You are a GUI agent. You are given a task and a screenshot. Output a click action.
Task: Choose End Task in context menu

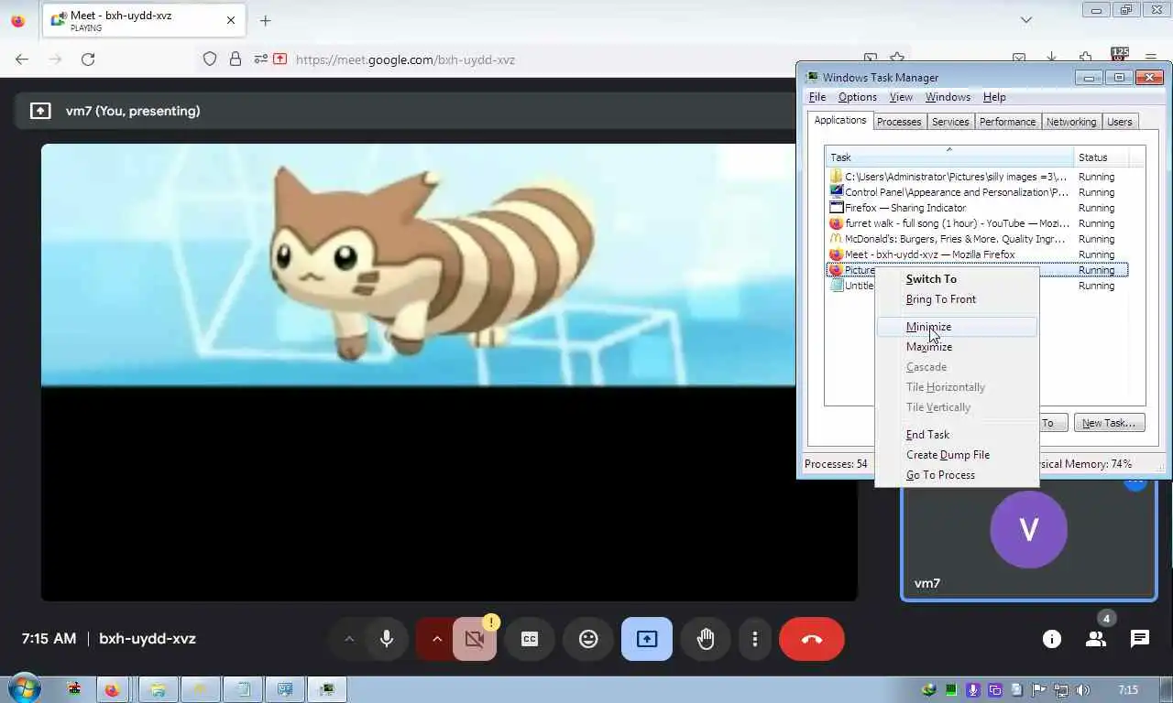957,435
